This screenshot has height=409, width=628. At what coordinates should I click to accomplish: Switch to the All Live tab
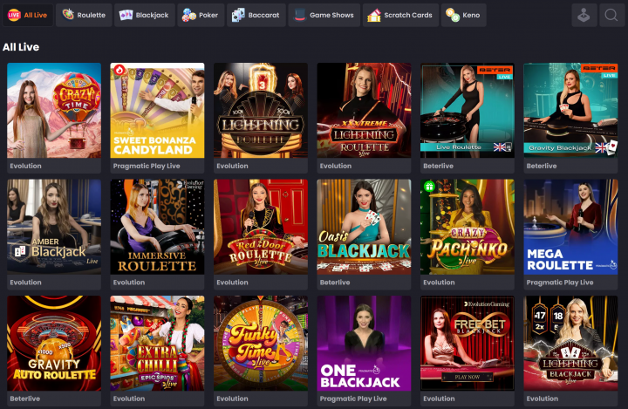(28, 15)
